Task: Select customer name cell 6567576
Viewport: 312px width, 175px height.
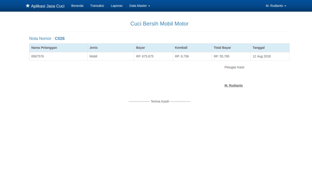Action: click(37, 56)
